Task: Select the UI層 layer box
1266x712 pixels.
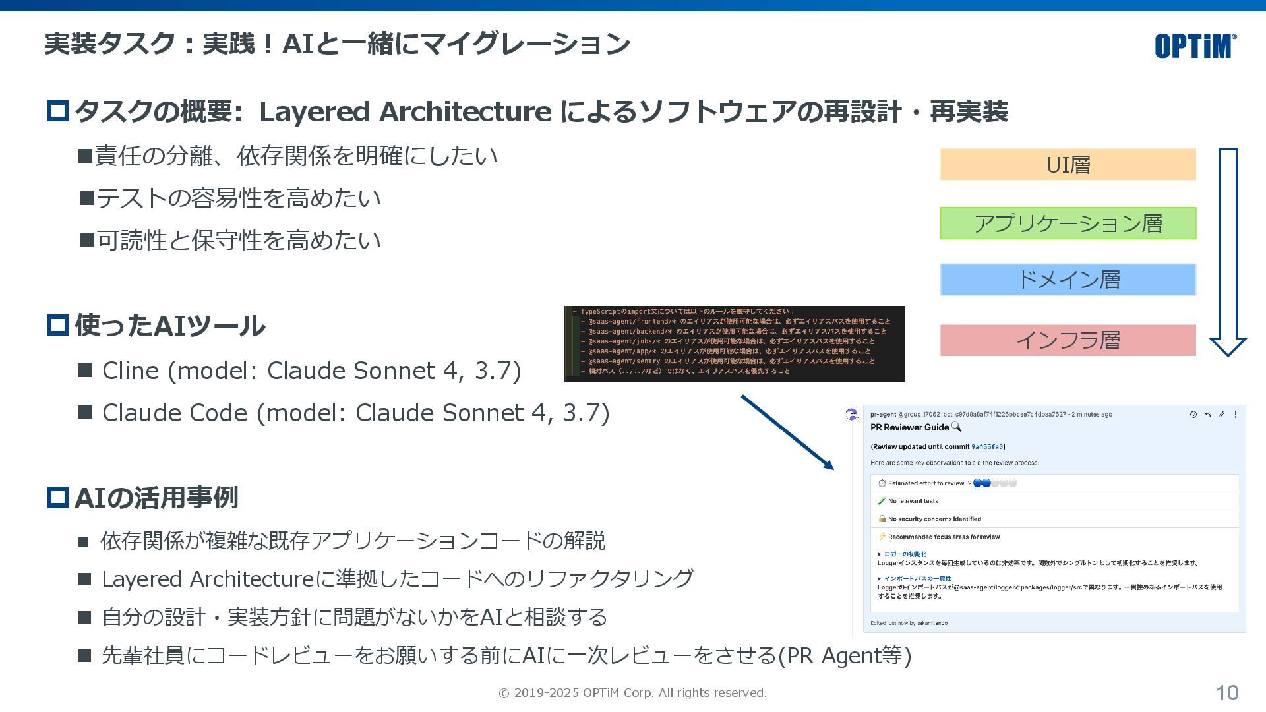Action: [1068, 164]
